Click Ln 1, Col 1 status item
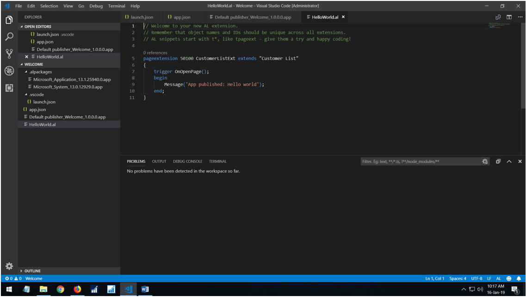This screenshot has width=526, height=297. coord(434,278)
